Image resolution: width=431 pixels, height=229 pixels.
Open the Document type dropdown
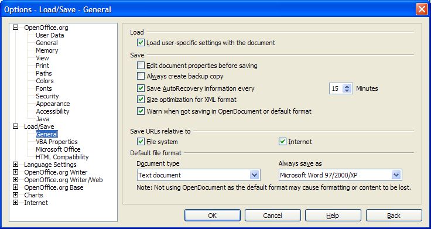[255, 175]
